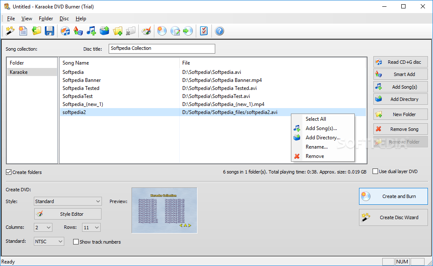Open the Create Disc Wizard toolbar icon

(10, 31)
